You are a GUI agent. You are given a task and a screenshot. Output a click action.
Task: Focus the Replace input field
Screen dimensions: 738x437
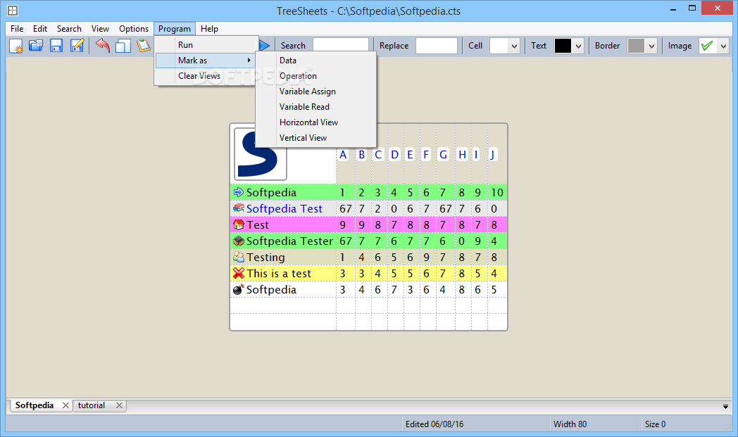click(437, 46)
